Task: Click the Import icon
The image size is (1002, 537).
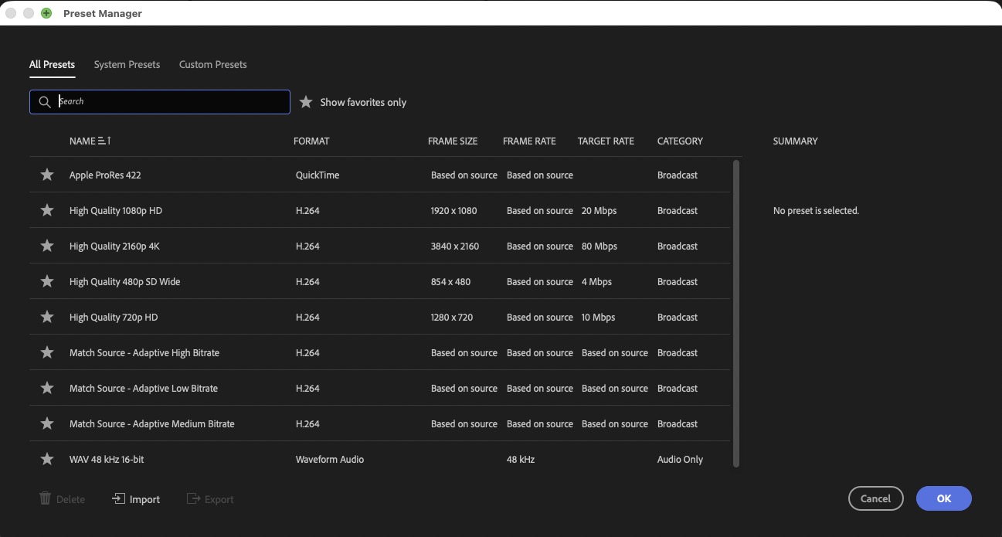Action: [118, 499]
